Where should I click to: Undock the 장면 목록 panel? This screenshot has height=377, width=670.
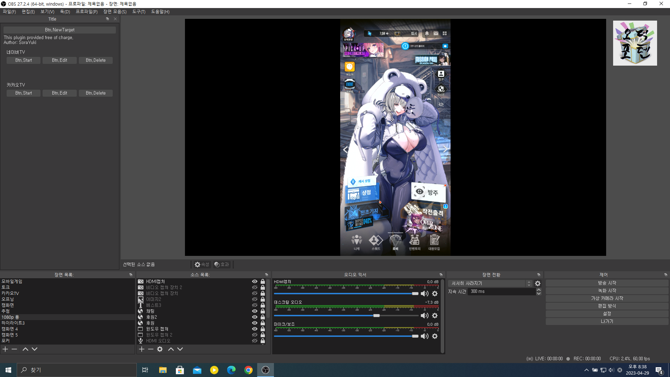click(x=131, y=275)
